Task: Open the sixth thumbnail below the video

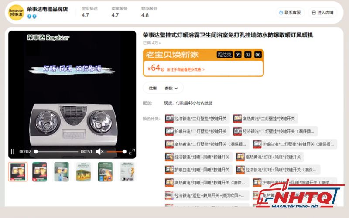Action: tap(127, 172)
